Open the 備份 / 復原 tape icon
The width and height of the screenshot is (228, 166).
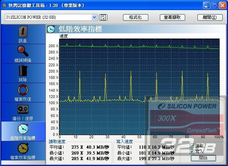[23, 109]
